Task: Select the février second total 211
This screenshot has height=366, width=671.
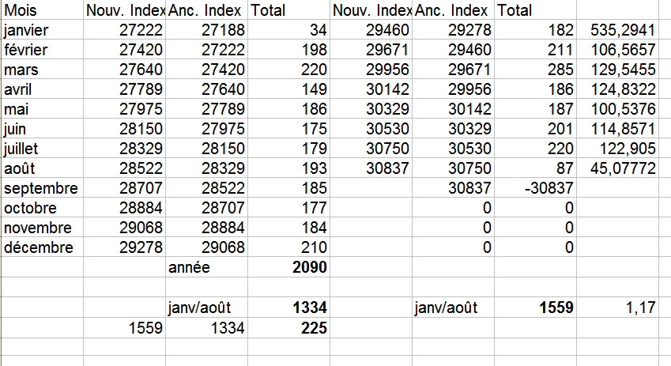Action: tap(535, 49)
